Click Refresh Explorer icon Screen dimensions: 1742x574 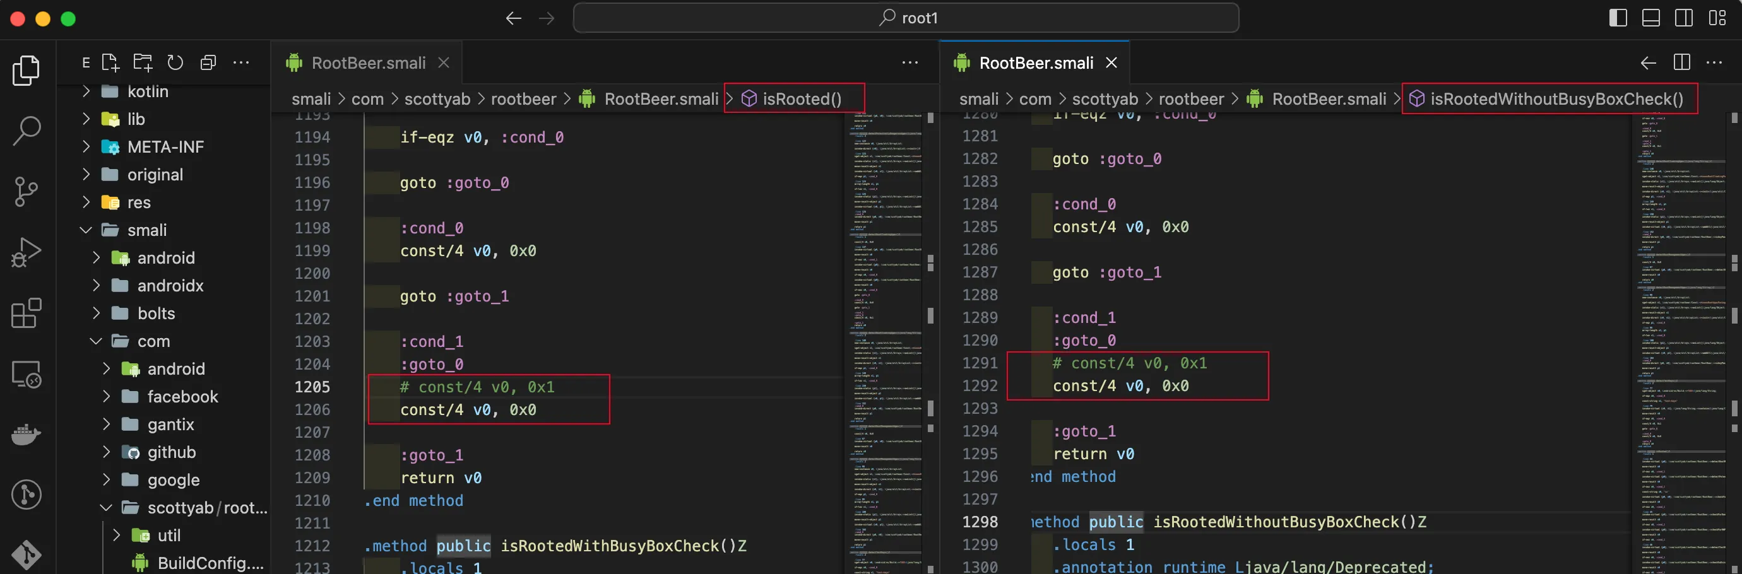pyautogui.click(x=175, y=63)
